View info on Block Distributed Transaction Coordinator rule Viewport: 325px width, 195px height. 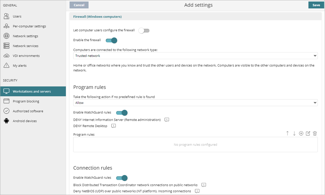[x=203, y=185]
